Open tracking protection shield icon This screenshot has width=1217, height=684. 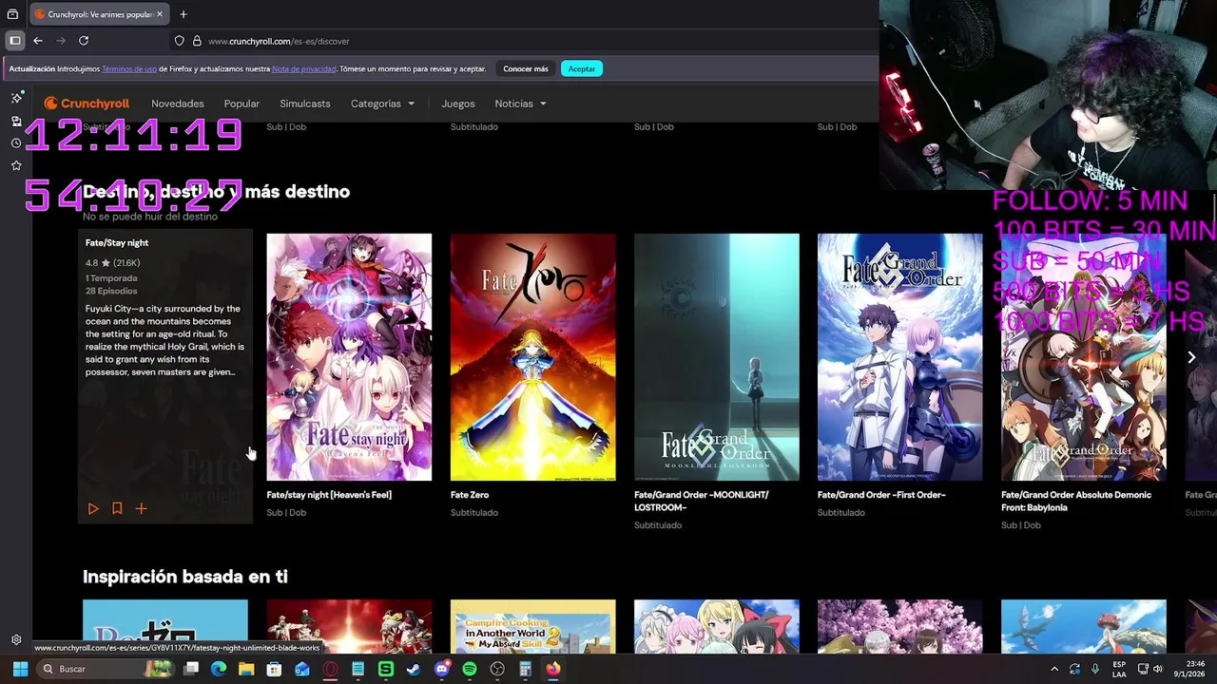click(x=179, y=41)
